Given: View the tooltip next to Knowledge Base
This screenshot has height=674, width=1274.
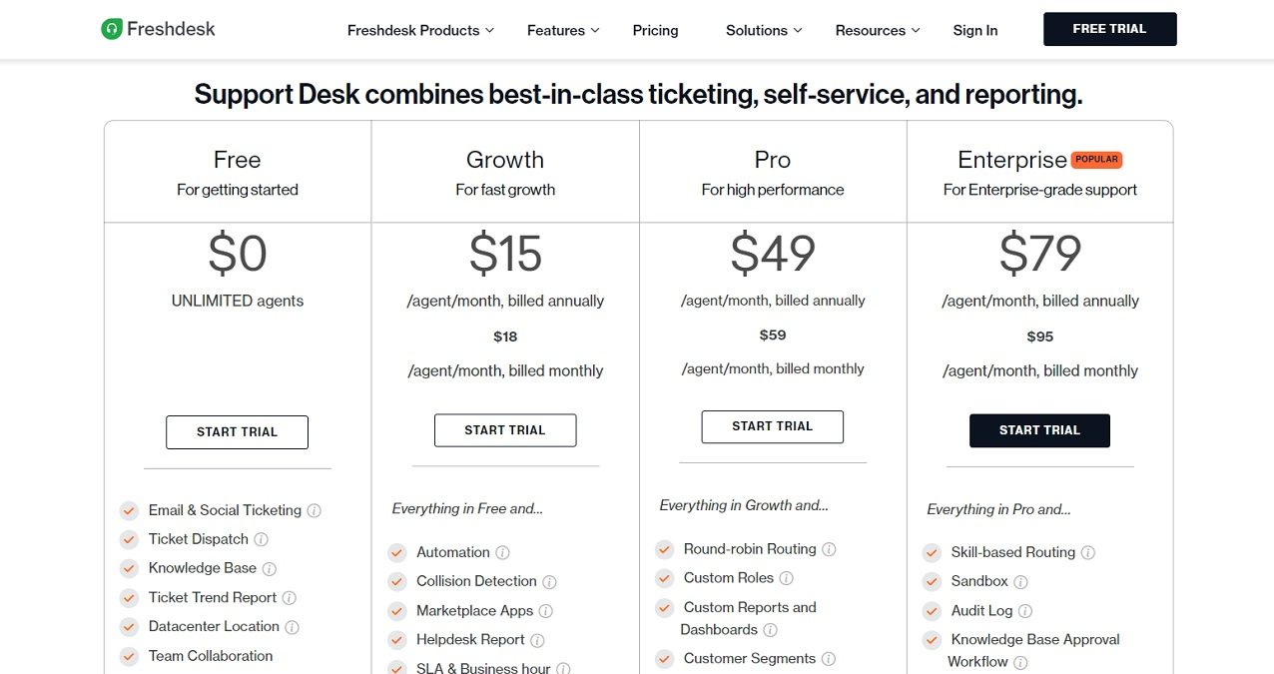Looking at the screenshot, I should tap(270, 568).
